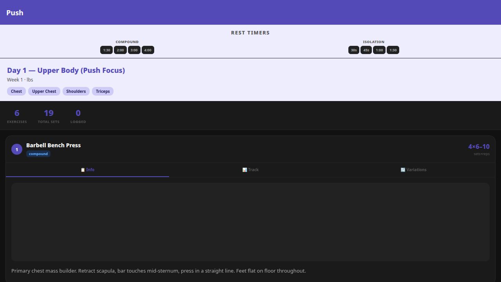Start the 1:00 isolation rest timer
501x282 pixels.
379,50
